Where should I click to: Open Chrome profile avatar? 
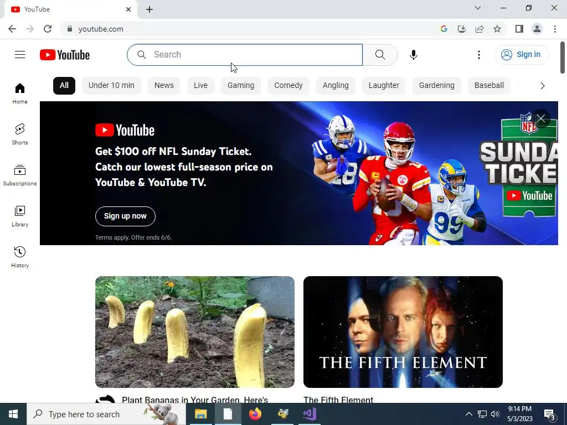537,29
